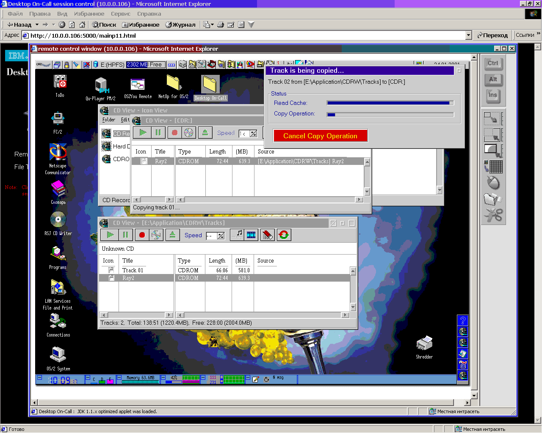
Task: Click the music-note audio track icon
Action: point(237,235)
